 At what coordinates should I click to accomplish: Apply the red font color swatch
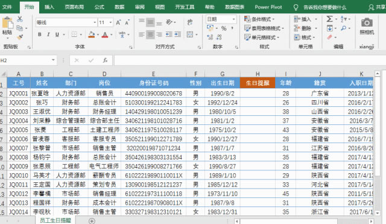(104, 34)
